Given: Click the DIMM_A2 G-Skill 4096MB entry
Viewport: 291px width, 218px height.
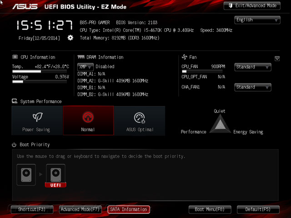Looking at the screenshot, I should [113, 81].
